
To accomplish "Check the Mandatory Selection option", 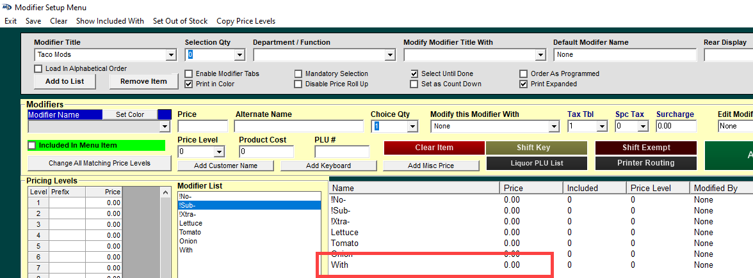I will pyautogui.click(x=298, y=74).
